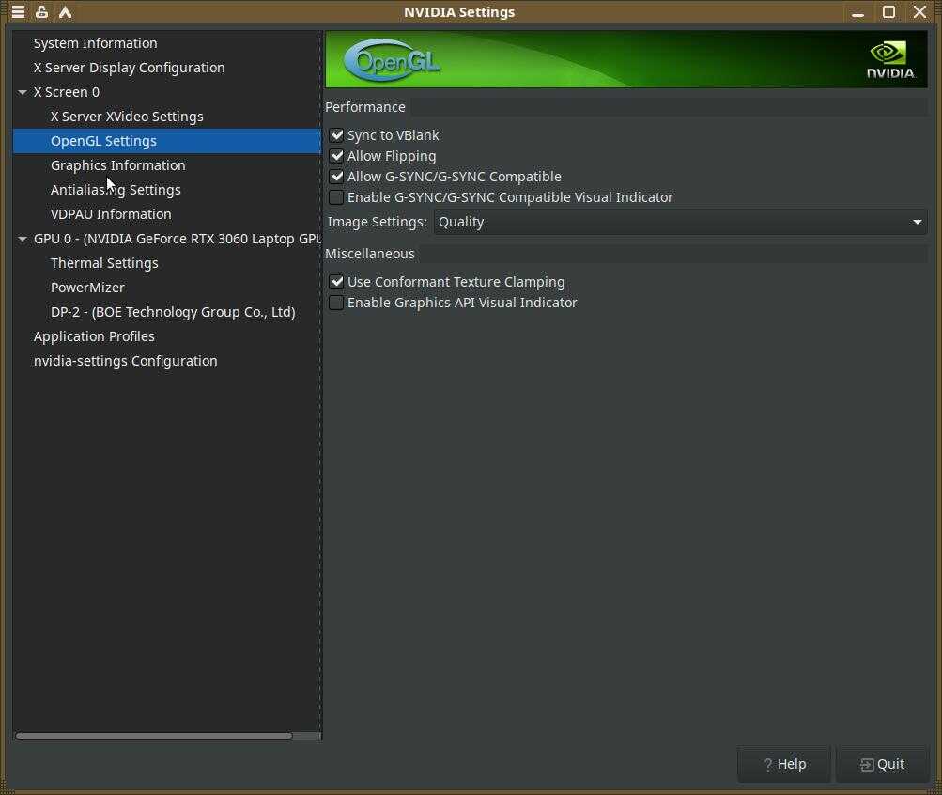Close the NVIDIA Settings window
The image size is (942, 795).
919,11
